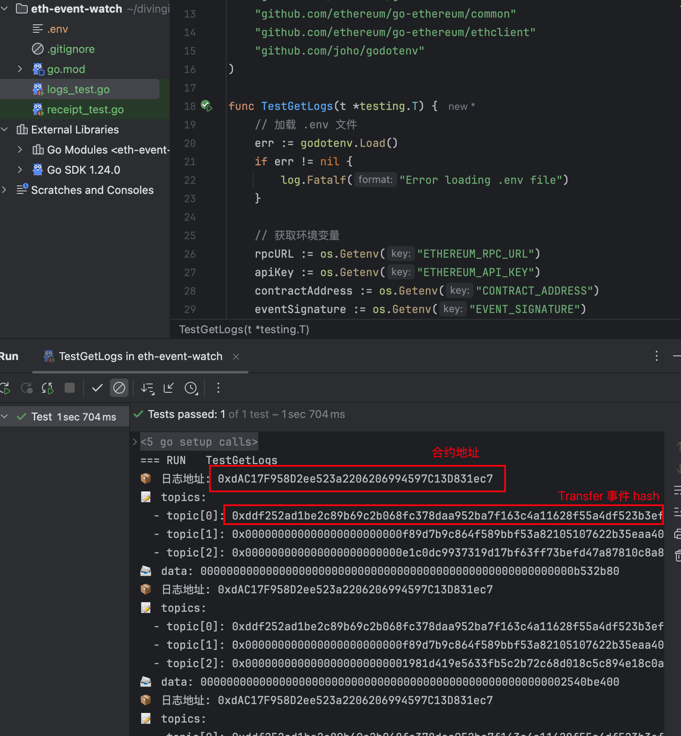Click topic[2] line ending e18c0a
This screenshot has height=736, width=681.
(x=409, y=663)
